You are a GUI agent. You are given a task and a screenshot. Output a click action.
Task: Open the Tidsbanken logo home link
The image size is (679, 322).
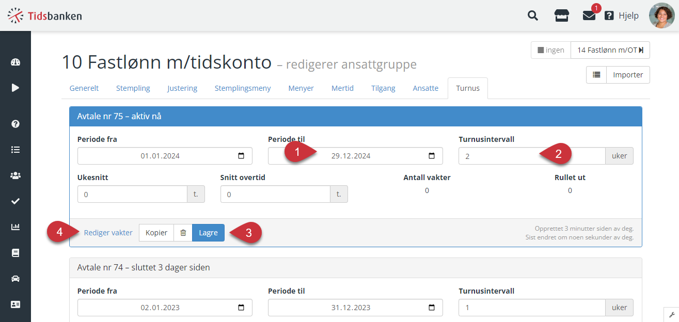coord(45,15)
